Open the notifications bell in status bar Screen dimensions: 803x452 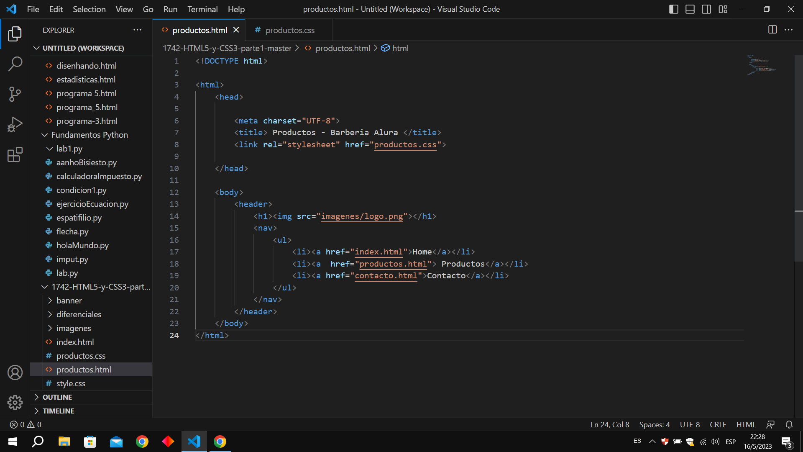[789, 424]
